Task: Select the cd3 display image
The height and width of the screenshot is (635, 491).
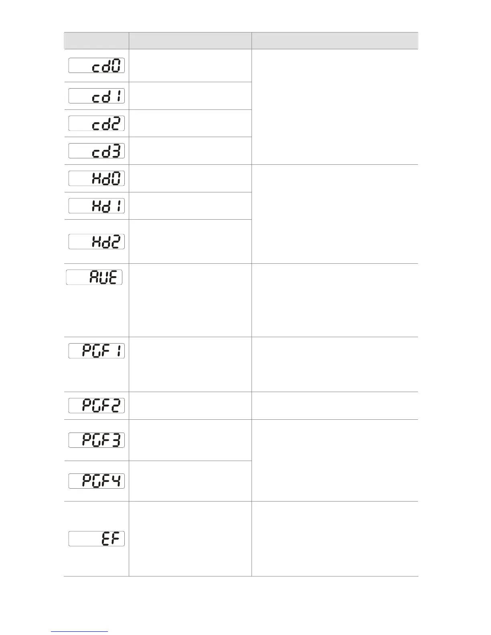Action: coord(96,151)
